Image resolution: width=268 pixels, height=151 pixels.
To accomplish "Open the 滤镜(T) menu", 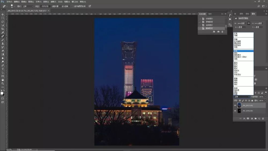I will 53,2.
